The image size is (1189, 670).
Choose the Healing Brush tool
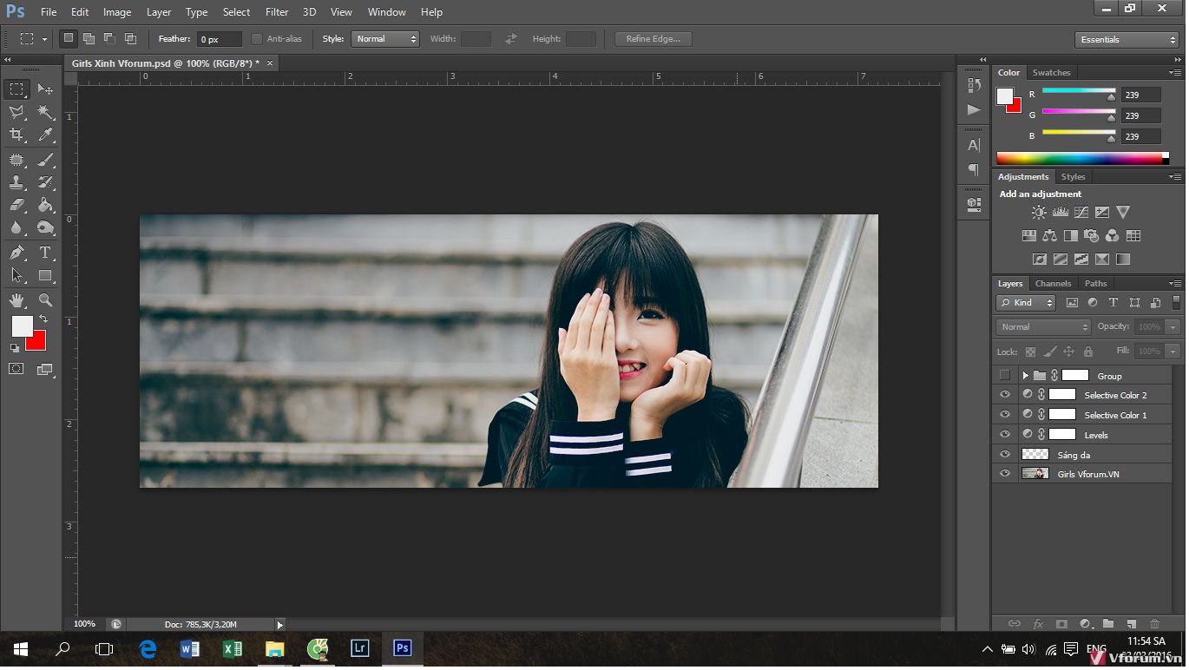click(16, 160)
